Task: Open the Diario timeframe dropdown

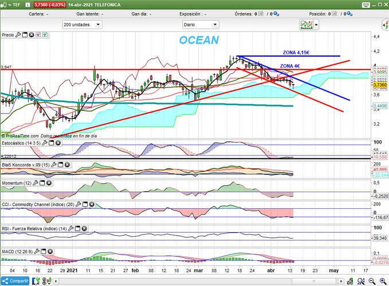Action: click(201, 25)
